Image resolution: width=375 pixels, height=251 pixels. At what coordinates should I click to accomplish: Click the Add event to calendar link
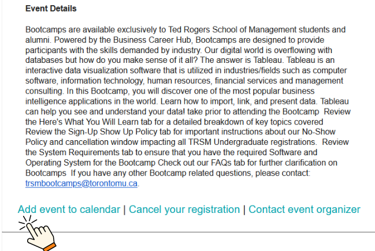[x=69, y=209]
